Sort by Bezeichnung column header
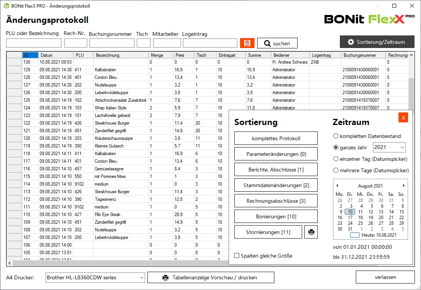 tap(121, 55)
